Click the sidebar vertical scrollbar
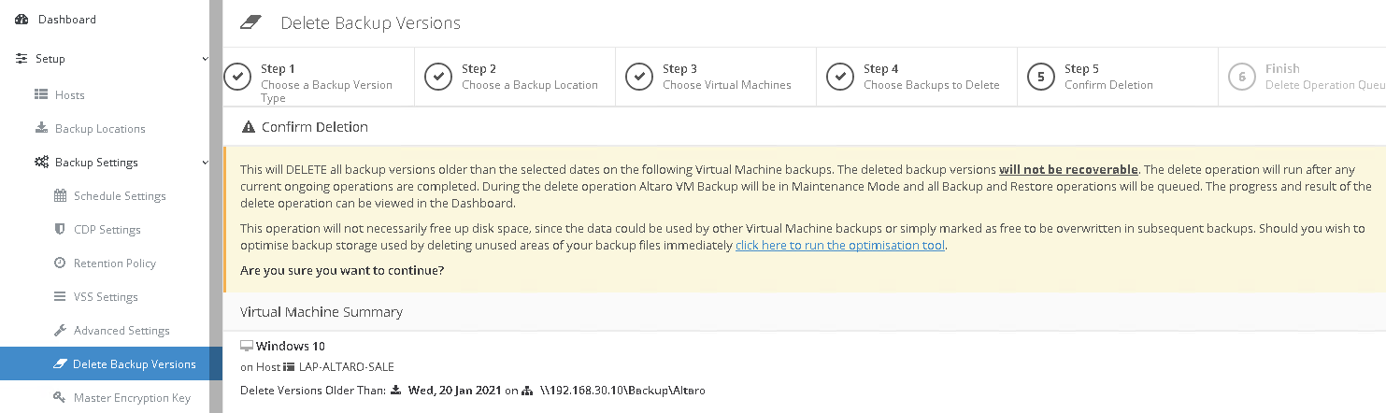The width and height of the screenshot is (1386, 413). [x=216, y=206]
